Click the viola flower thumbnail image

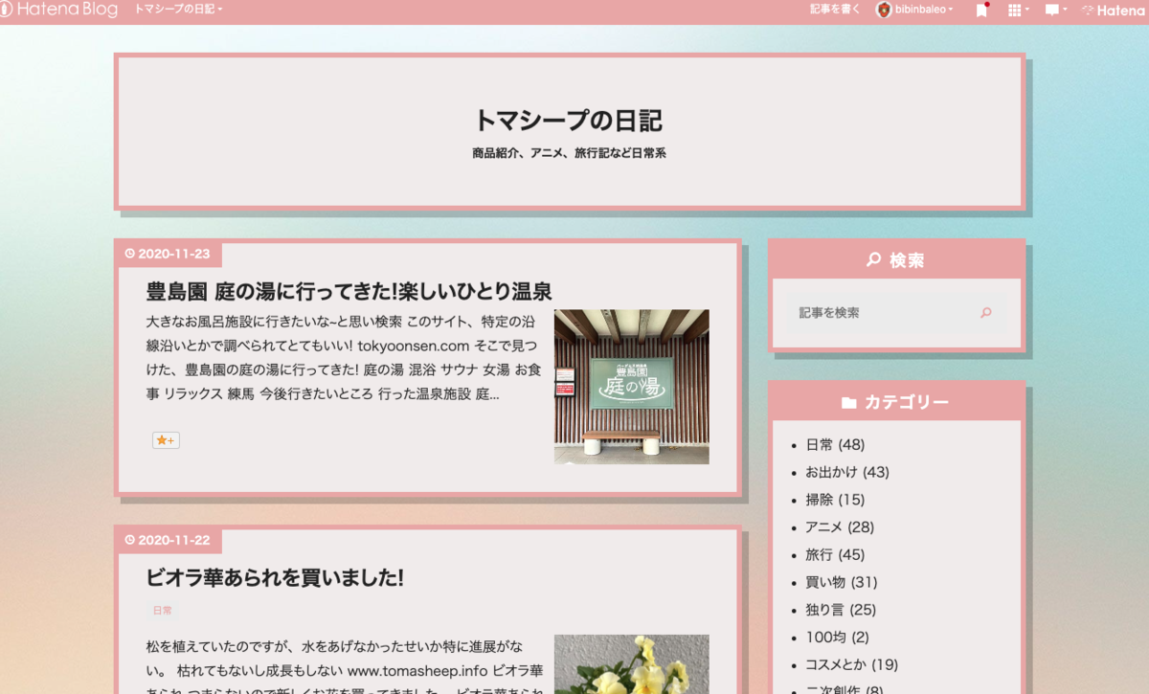click(632, 664)
